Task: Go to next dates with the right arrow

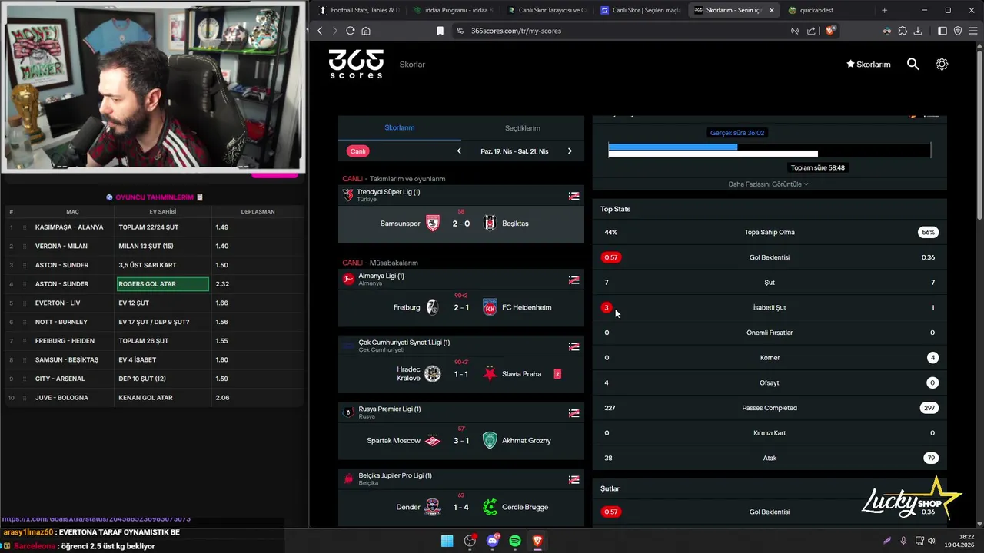Action: coord(570,151)
